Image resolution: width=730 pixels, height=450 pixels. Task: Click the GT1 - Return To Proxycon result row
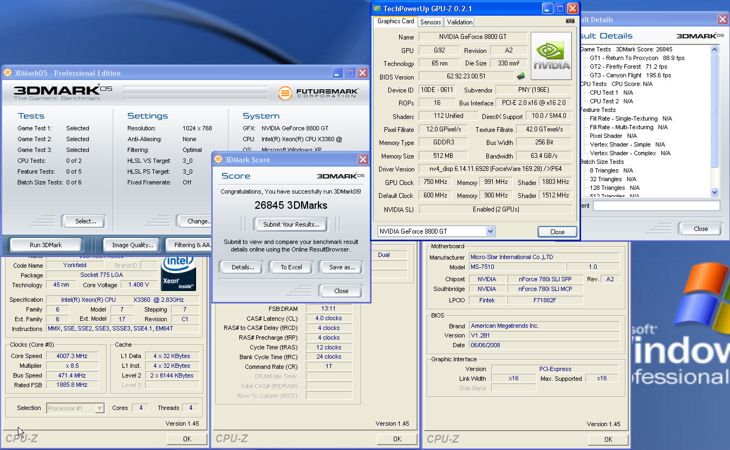click(x=637, y=58)
